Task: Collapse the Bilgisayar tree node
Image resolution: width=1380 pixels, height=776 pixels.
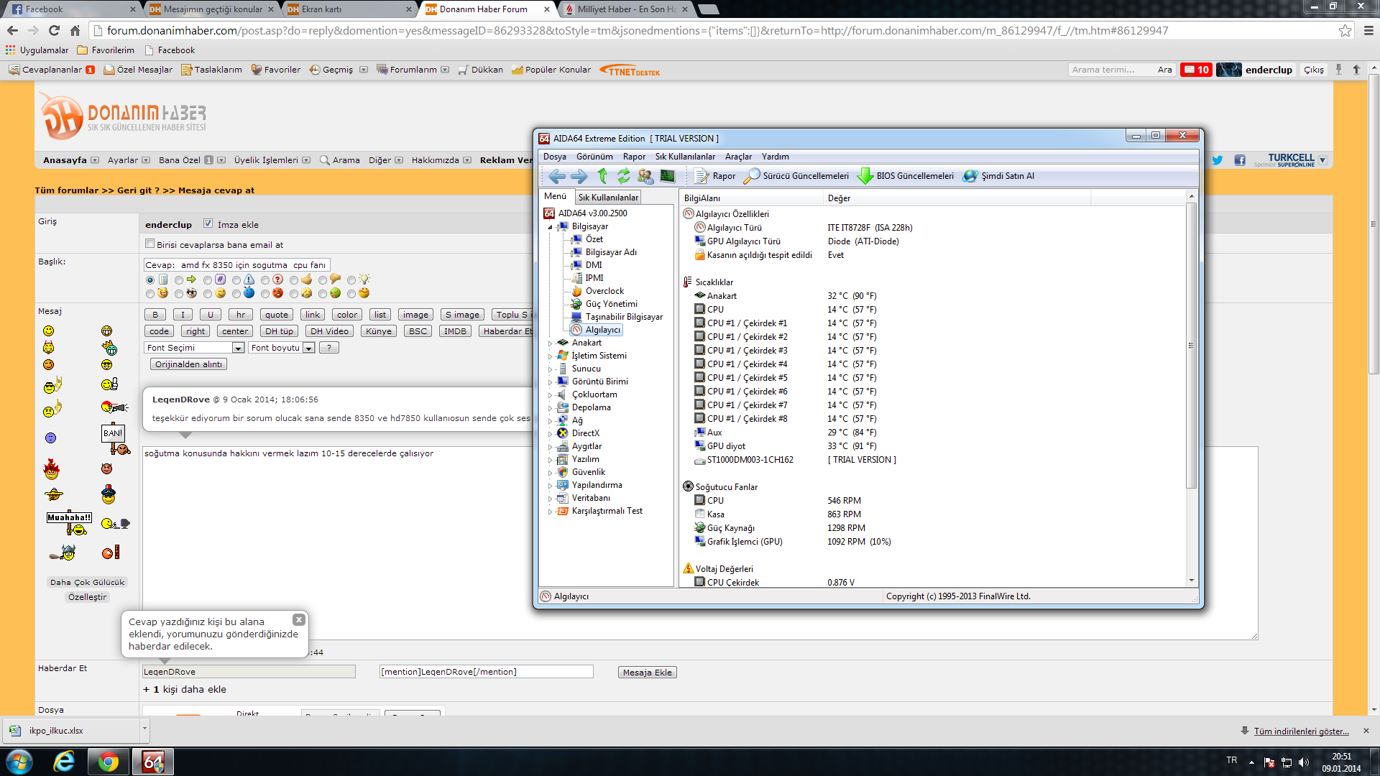Action: pyautogui.click(x=551, y=227)
